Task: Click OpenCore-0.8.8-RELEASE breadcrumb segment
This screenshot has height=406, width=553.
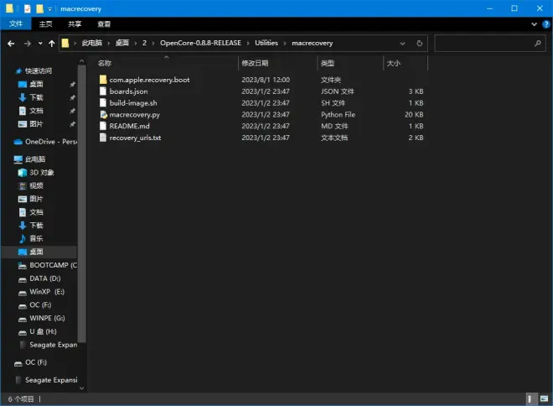Action: coord(200,43)
